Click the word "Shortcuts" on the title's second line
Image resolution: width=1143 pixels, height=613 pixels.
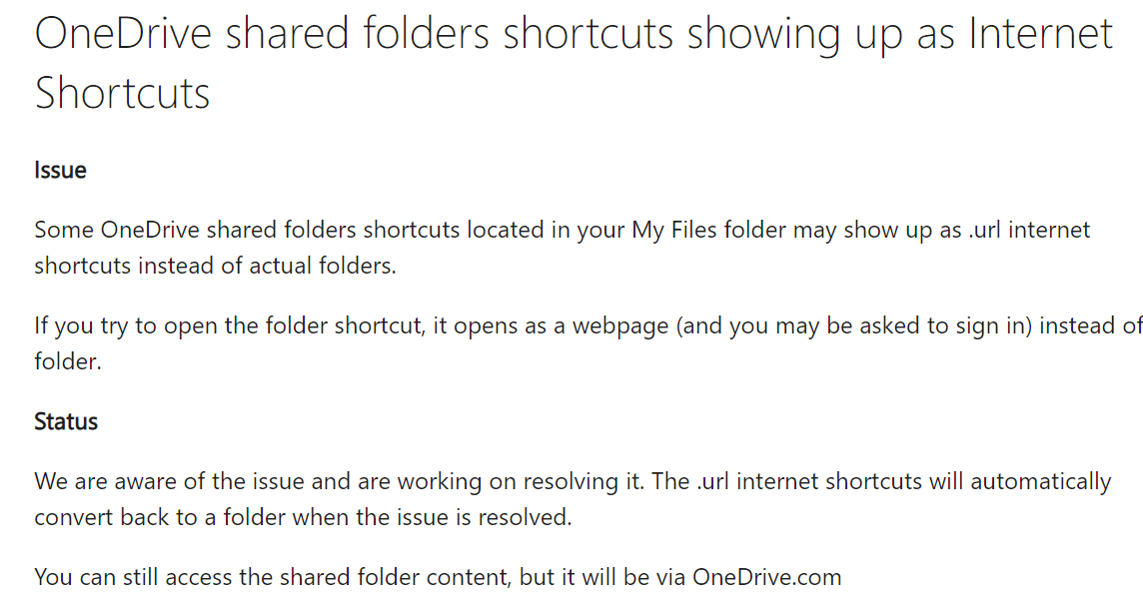[x=122, y=93]
